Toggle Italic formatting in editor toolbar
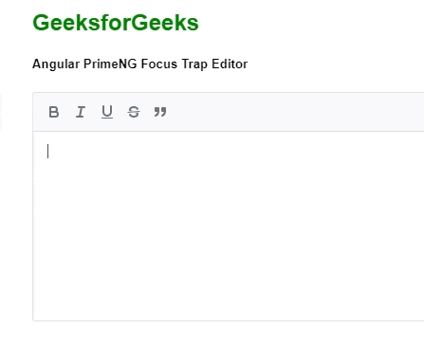 tap(81, 112)
